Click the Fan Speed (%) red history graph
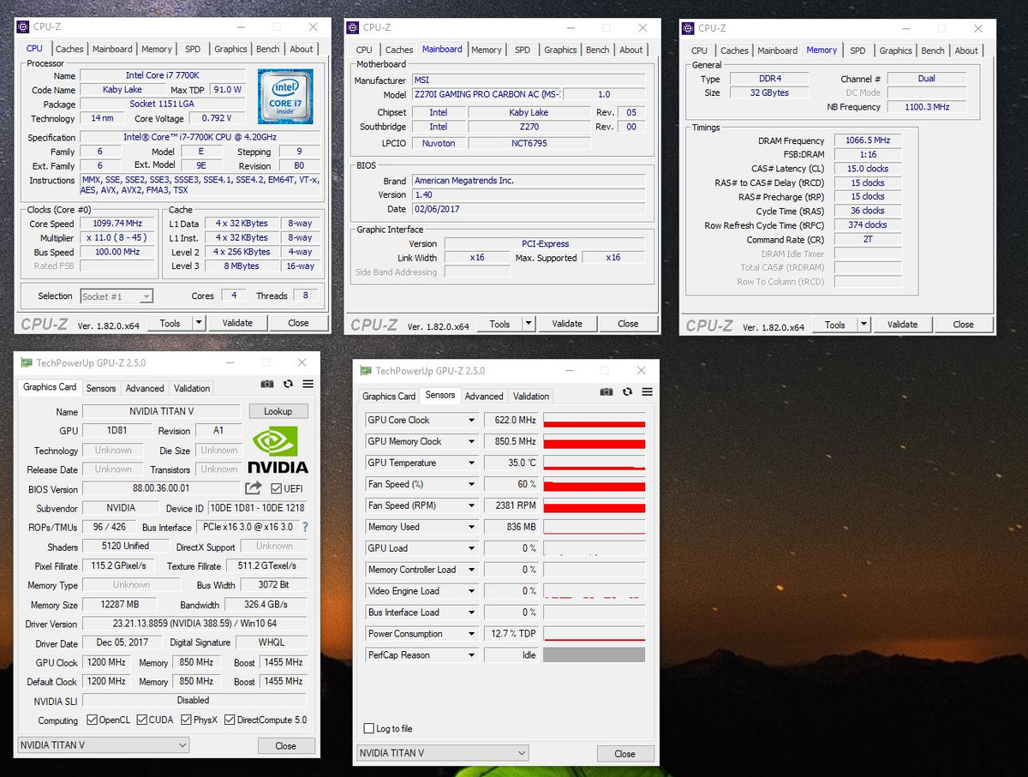 click(x=594, y=484)
